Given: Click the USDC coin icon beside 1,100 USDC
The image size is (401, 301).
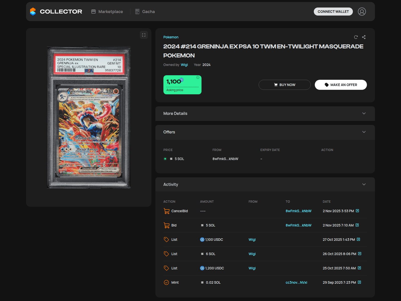Looking at the screenshot, I should pyautogui.click(x=202, y=240).
